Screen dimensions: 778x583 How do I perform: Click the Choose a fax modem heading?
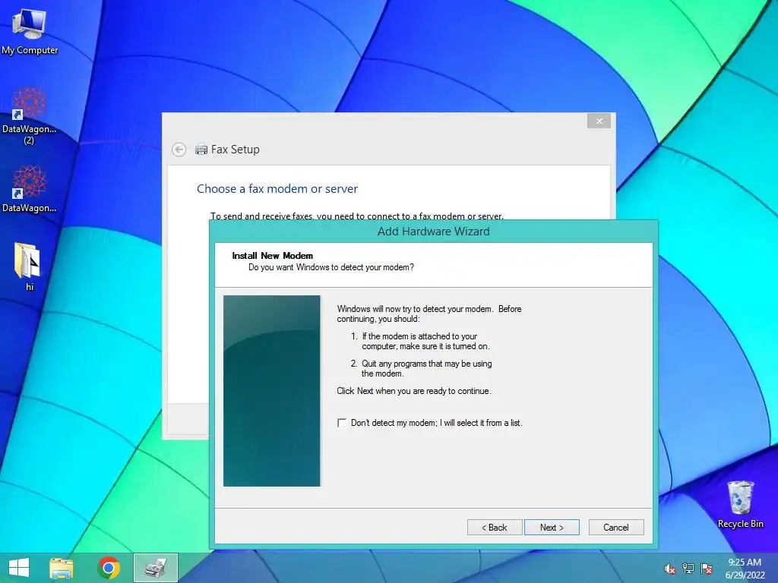[277, 189]
